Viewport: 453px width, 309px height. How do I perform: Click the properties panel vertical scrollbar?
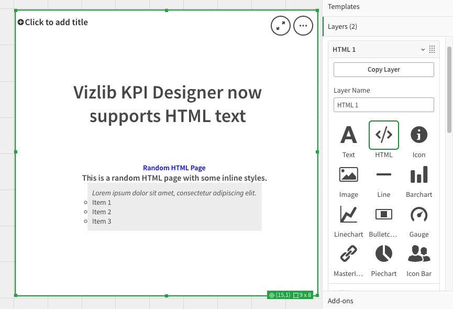449,90
